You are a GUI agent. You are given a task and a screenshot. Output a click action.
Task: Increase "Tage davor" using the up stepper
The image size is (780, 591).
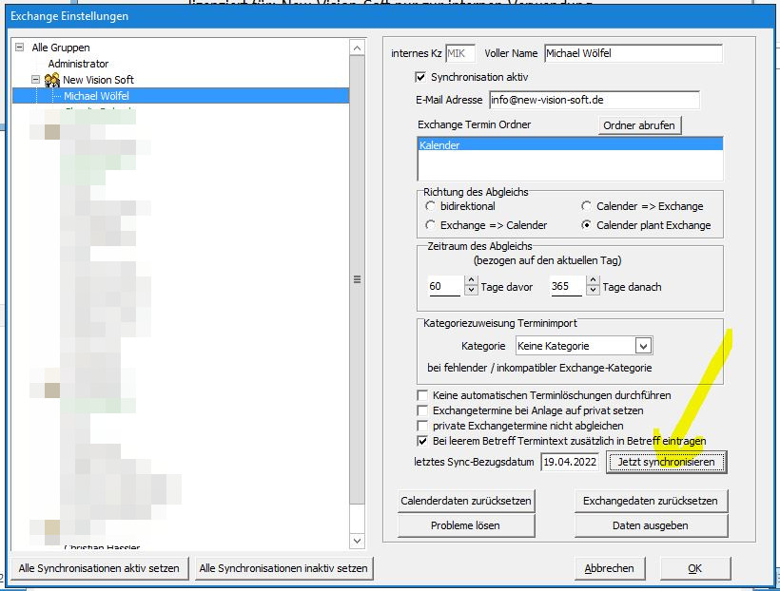click(471, 278)
